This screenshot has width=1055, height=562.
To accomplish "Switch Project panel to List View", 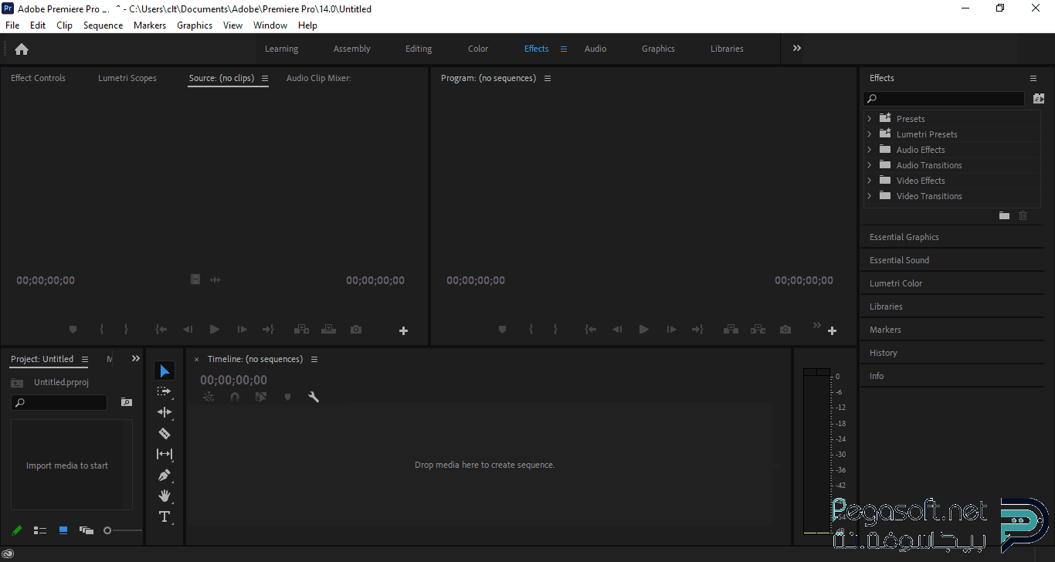I will click(x=40, y=530).
